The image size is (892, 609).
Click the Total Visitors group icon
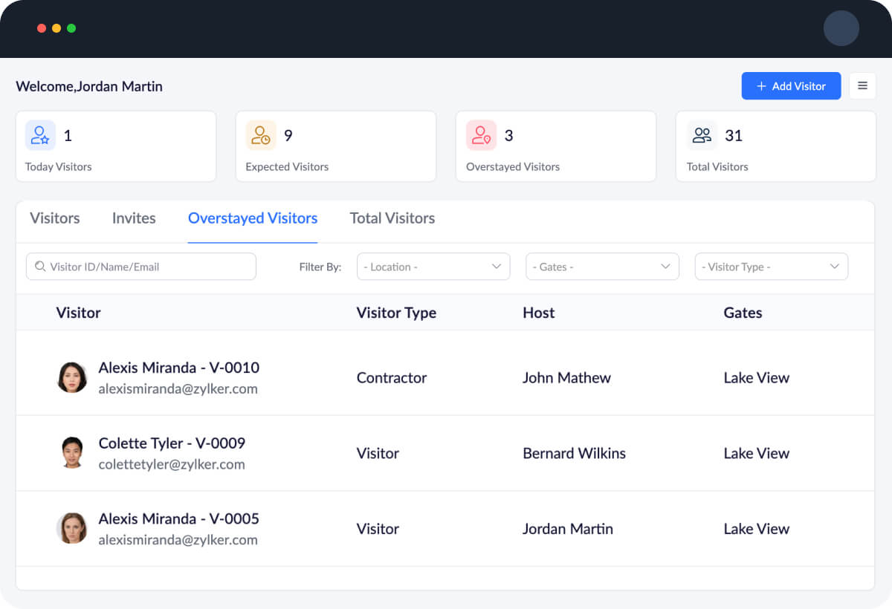702,135
